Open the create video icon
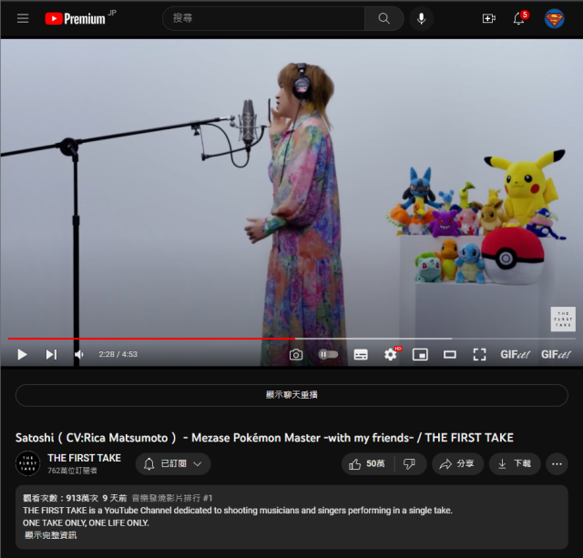 [488, 18]
